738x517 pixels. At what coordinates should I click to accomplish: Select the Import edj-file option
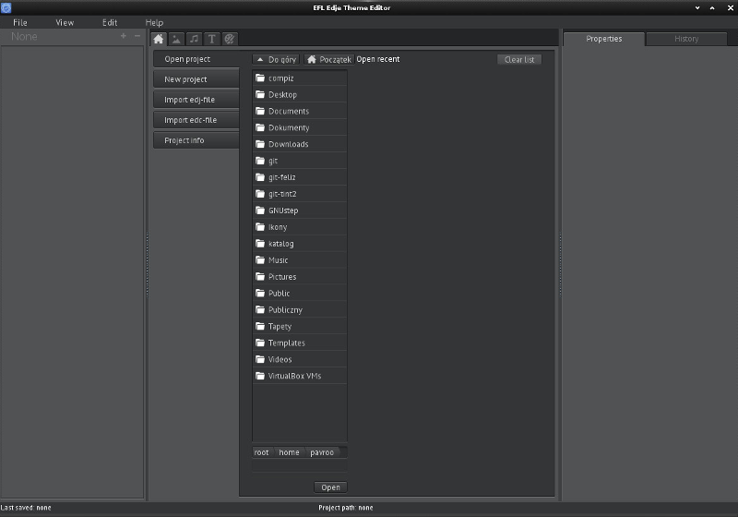pyautogui.click(x=196, y=100)
